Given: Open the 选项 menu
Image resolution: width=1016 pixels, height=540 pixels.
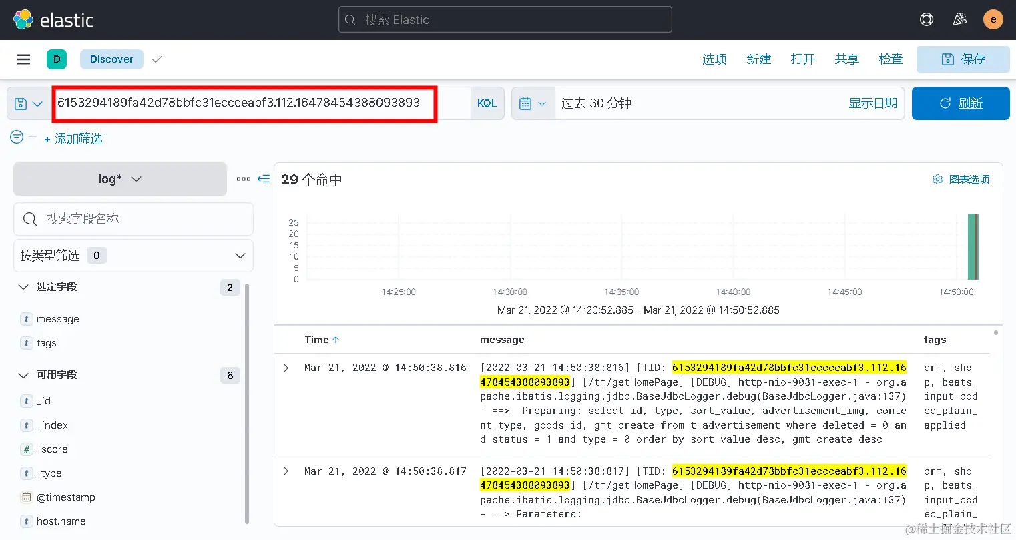Looking at the screenshot, I should [714, 59].
